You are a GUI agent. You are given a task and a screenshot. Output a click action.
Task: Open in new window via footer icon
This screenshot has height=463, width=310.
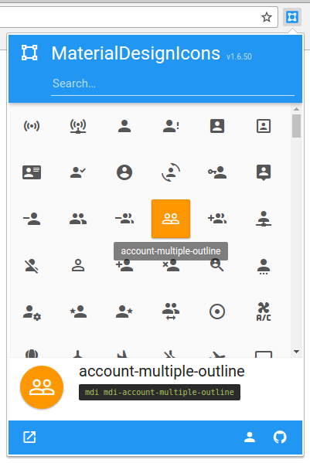click(29, 437)
